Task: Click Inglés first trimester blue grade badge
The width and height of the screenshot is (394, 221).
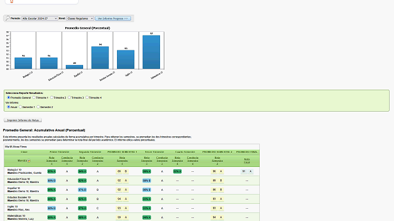Action: [52, 208]
